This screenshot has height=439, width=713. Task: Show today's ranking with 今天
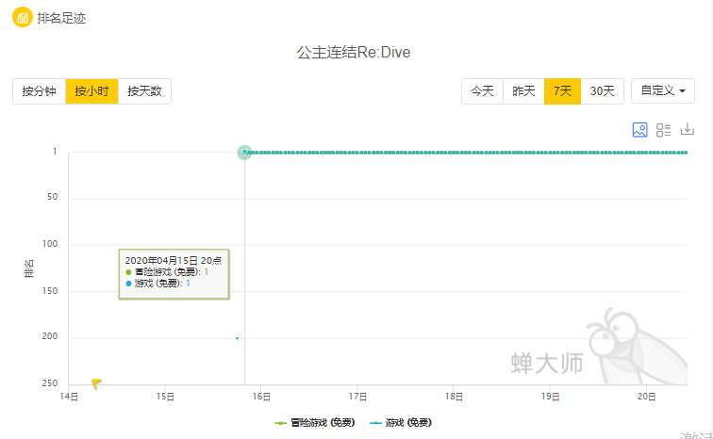482,91
